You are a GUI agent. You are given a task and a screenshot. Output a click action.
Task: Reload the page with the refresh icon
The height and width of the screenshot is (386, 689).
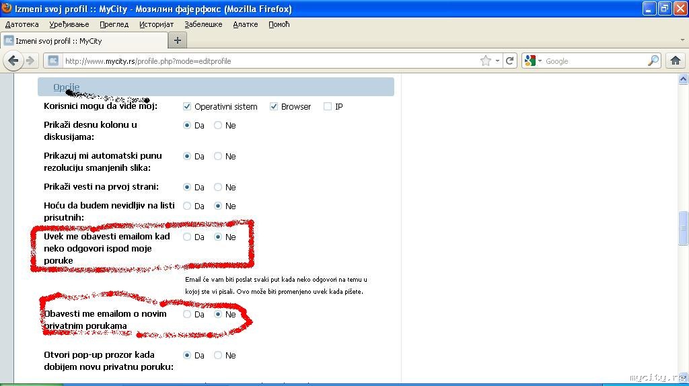click(x=510, y=61)
